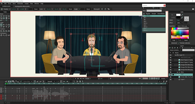Open the Smooth interpolation dropdown
This screenshot has height=104, width=195.
pos(51,82)
